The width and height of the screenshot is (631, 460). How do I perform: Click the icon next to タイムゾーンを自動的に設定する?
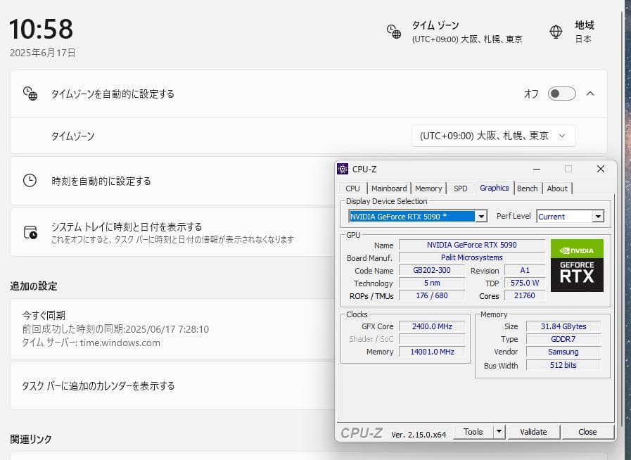[x=29, y=92]
